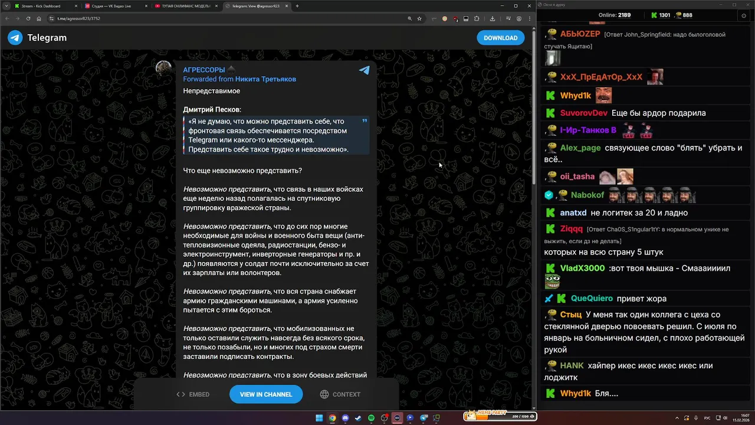Click the taskbar clock showing 16:07

(x=741, y=418)
